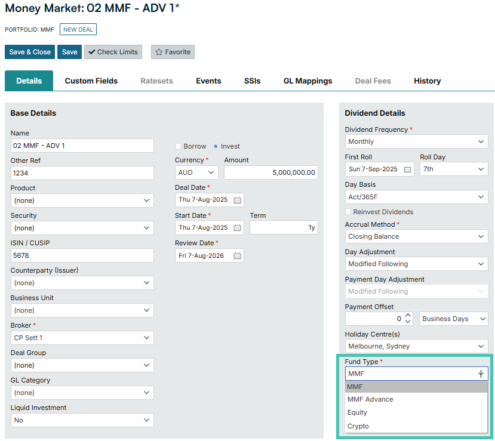Open the Broker dropdown showing CP Sett 1

pos(82,338)
